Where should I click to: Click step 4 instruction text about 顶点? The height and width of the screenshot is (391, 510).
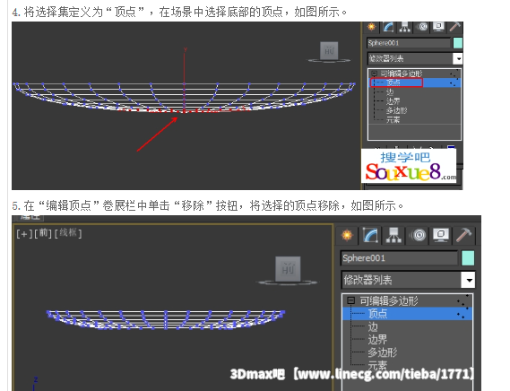coord(179,12)
